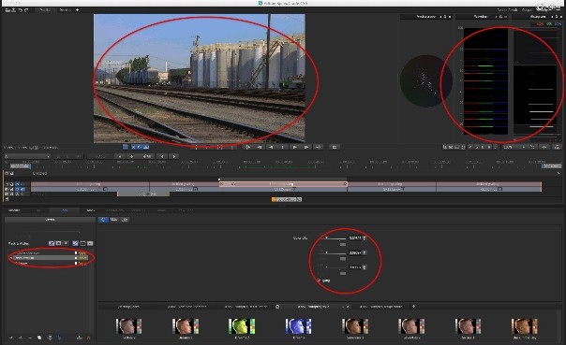Select the Vectorscope analysis panel header
Image resolution: width=566 pixels, height=345 pixels.
click(426, 17)
